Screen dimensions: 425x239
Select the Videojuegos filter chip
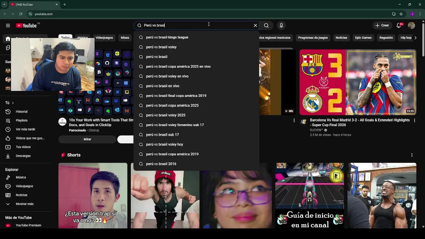[x=104, y=38]
